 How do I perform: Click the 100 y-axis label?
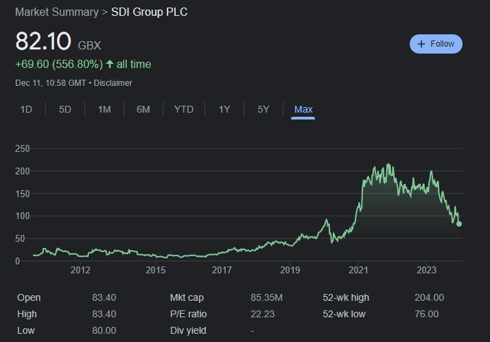23,216
